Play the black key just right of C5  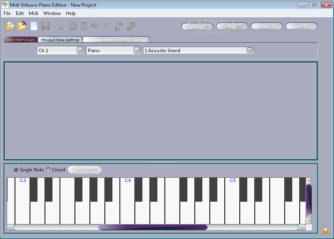click(243, 189)
